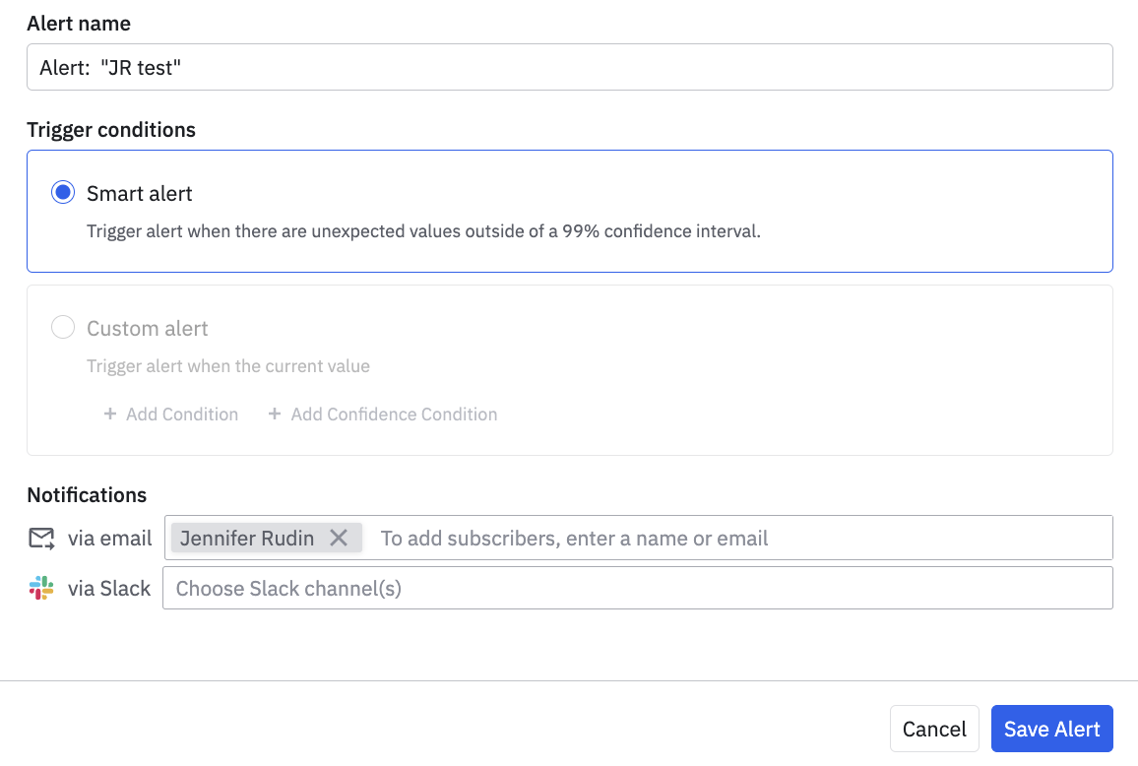Remove Jennifer Rudin from email subscribers
Image resolution: width=1138 pixels, height=766 pixels.
tap(339, 538)
